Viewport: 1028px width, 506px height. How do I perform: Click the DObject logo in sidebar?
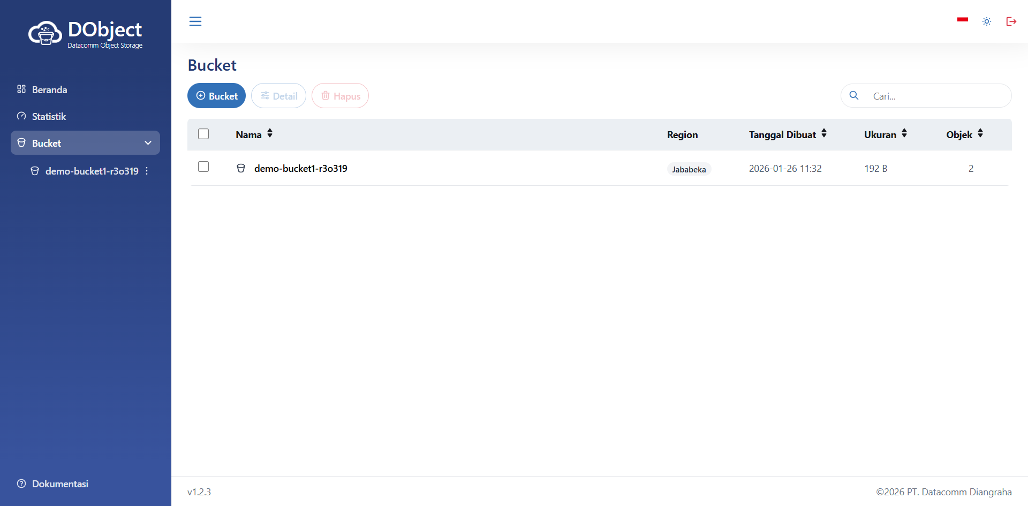tap(86, 34)
